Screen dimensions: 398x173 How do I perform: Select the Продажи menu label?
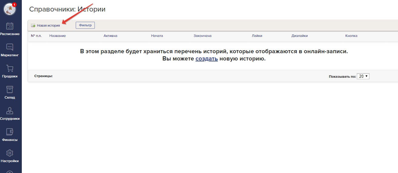(x=10, y=76)
